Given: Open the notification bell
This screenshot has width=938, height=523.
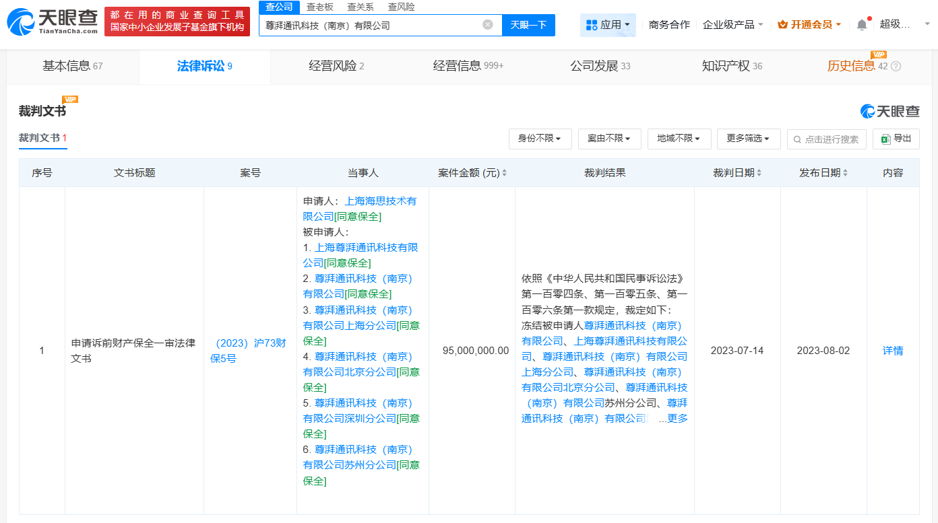Looking at the screenshot, I should (x=861, y=23).
